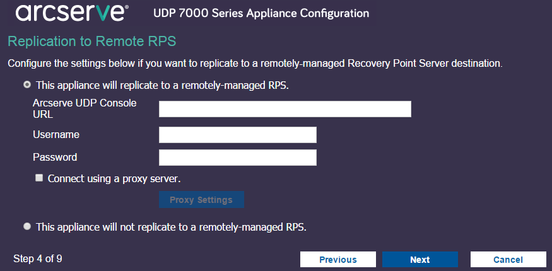
Task: Click the 'Step 4 of 9' indicator
Action: 38,258
